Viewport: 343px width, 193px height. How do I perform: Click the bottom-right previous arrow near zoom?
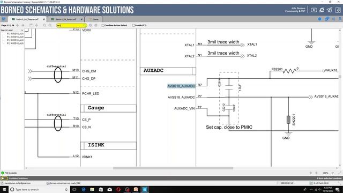311,173
